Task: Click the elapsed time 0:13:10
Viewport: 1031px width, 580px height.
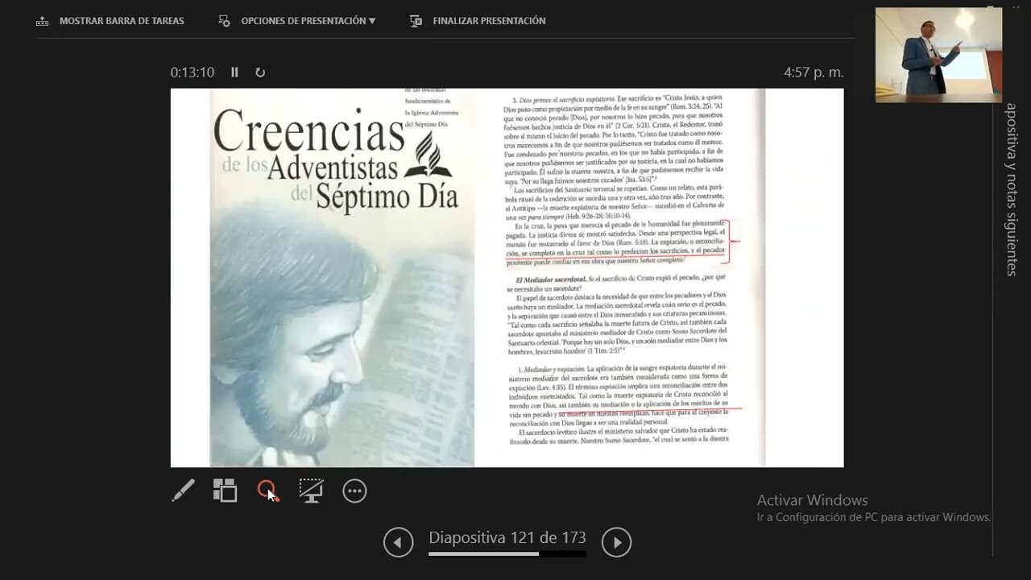Action: point(193,72)
